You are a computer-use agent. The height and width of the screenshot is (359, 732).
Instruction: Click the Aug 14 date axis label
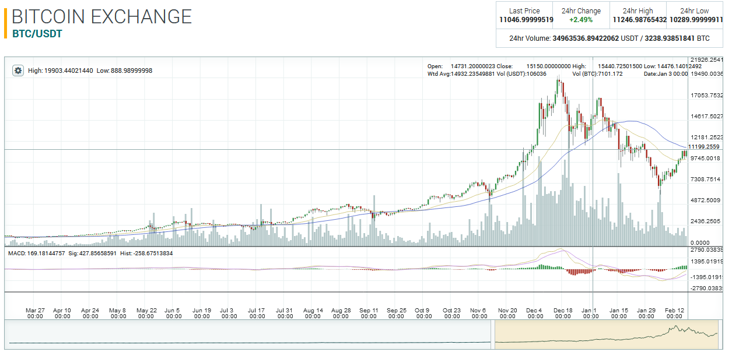[313, 314]
